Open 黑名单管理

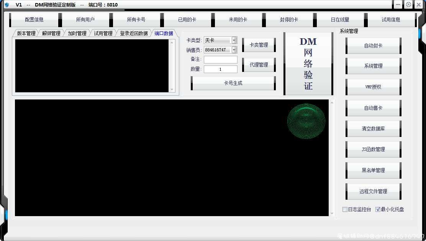tap(373, 171)
